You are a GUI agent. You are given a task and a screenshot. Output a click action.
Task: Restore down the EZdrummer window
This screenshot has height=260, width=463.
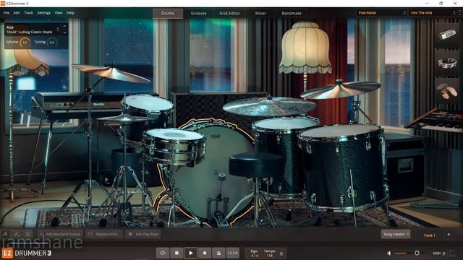point(441,3)
